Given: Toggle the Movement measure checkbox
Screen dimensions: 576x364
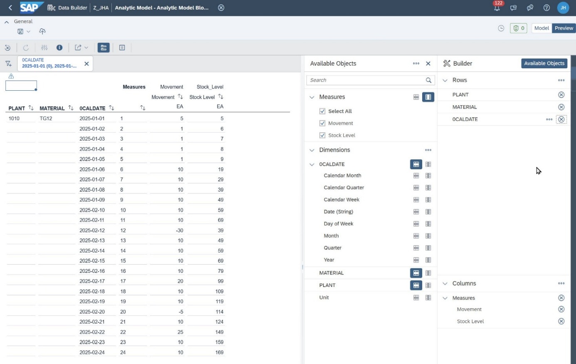Looking at the screenshot, I should click(322, 123).
